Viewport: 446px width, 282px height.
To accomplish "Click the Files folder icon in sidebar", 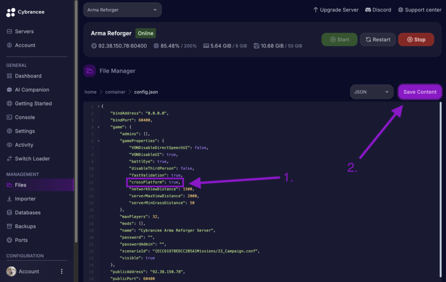I will click(10, 185).
